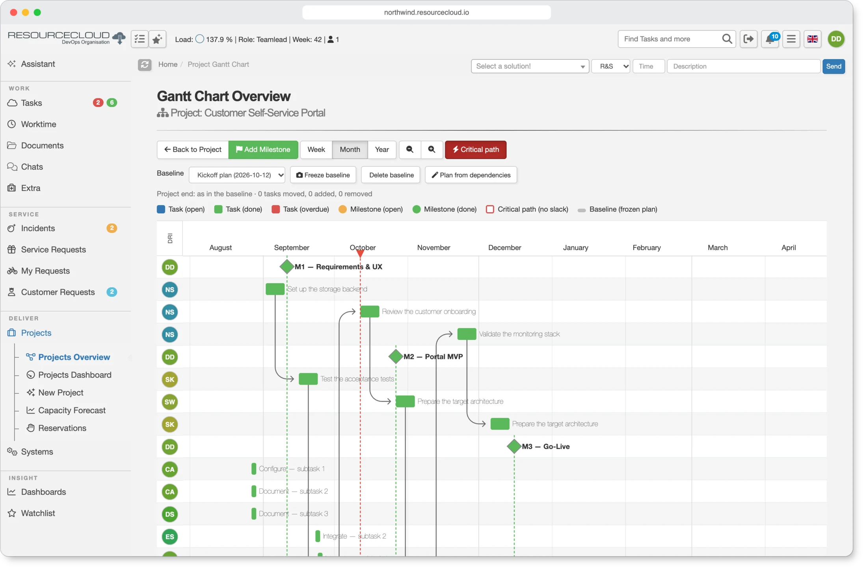The image size is (867, 574).
Task: Open the task list icon in header
Action: 140,39
